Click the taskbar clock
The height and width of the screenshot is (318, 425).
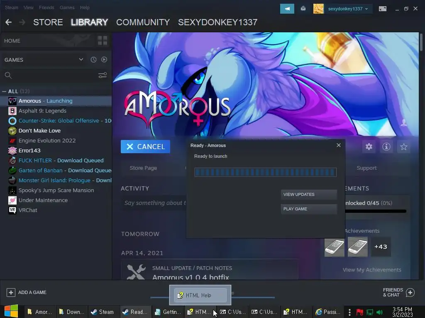[403, 312]
